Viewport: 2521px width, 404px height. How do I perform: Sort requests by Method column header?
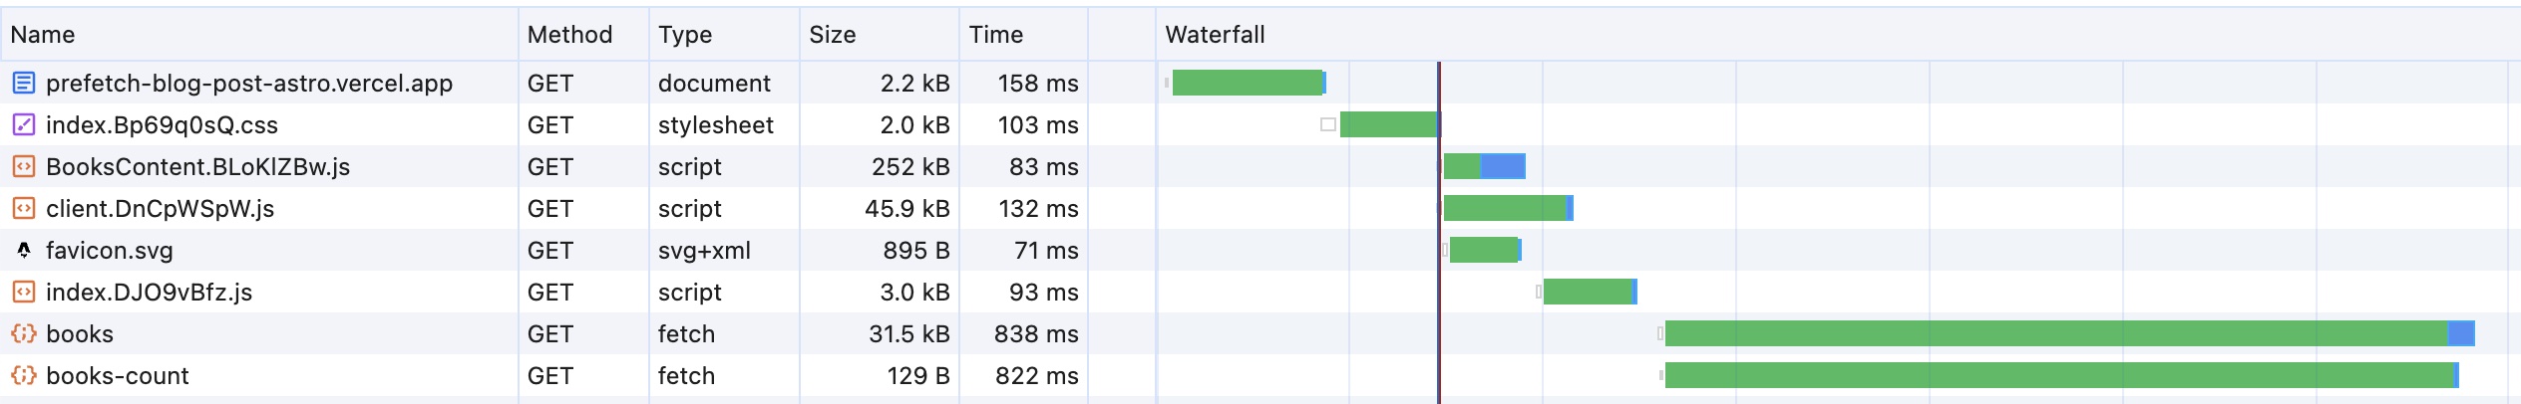point(569,35)
